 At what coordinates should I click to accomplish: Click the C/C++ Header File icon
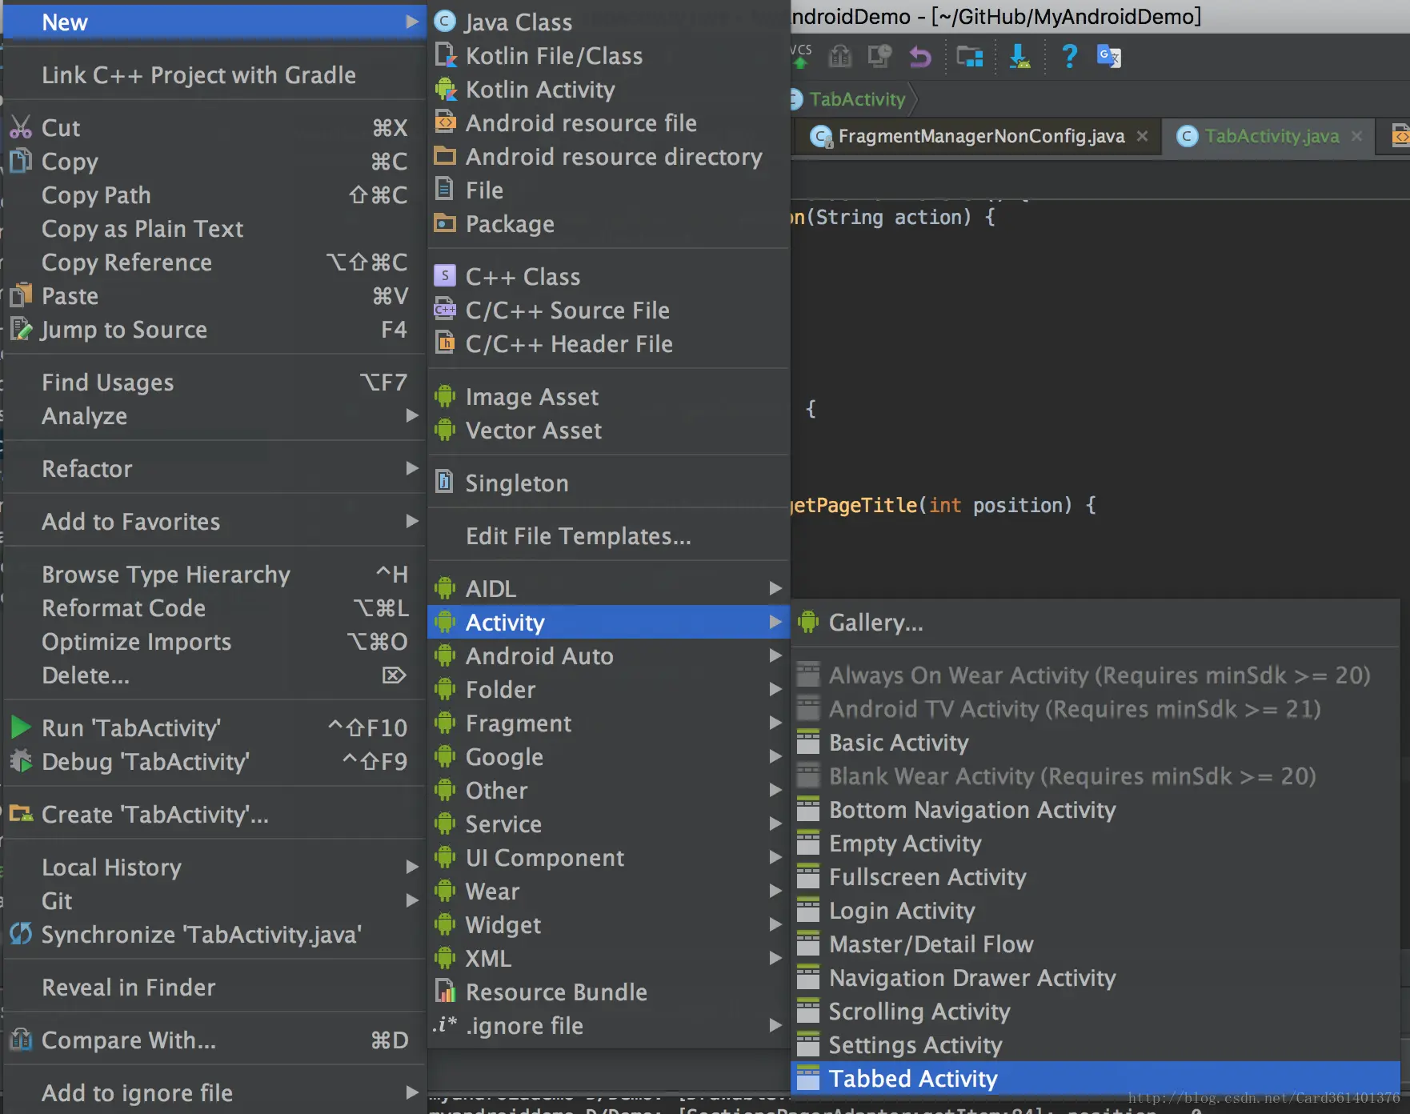(445, 343)
